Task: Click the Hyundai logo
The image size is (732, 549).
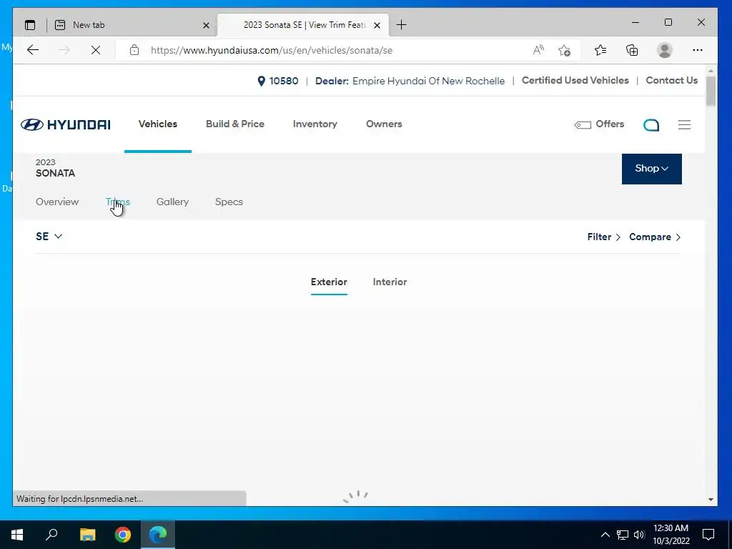Action: coord(65,124)
